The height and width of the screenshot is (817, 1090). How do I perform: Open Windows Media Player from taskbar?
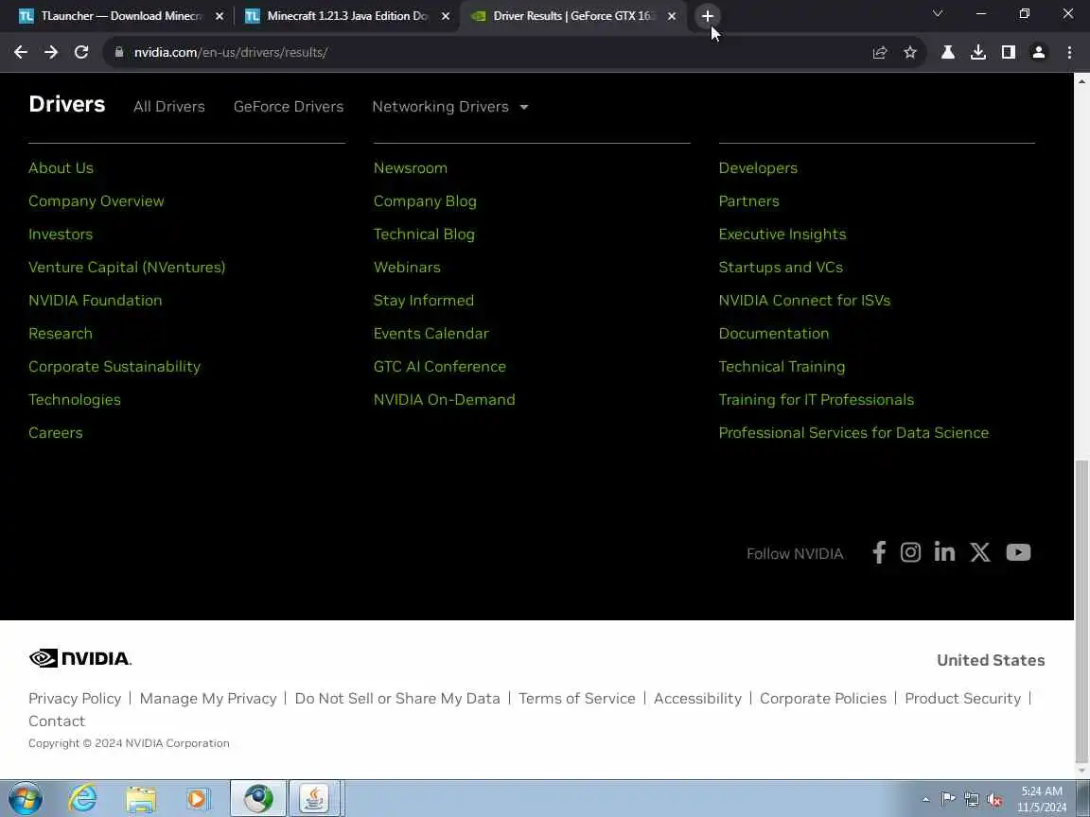[198, 799]
